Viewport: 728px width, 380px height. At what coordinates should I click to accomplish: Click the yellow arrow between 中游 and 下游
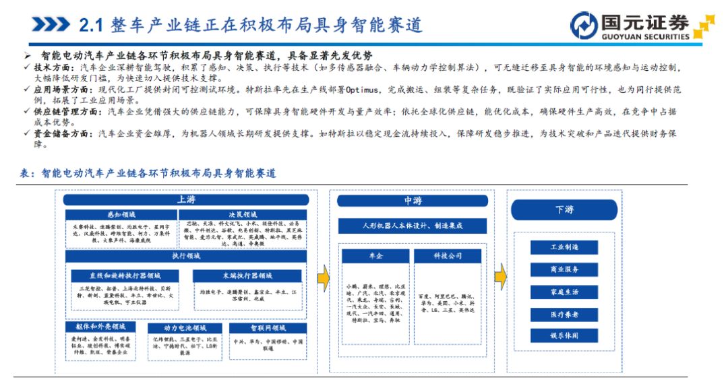click(500, 277)
